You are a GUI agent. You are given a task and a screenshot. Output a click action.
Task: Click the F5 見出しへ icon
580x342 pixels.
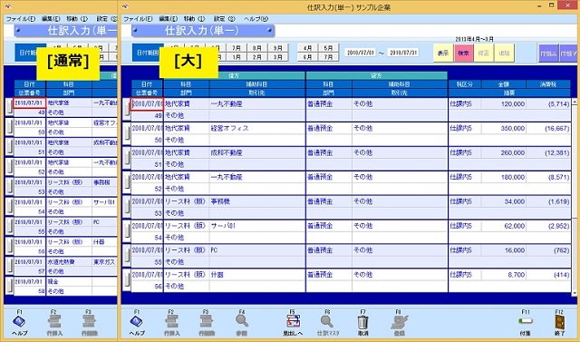coord(293,321)
